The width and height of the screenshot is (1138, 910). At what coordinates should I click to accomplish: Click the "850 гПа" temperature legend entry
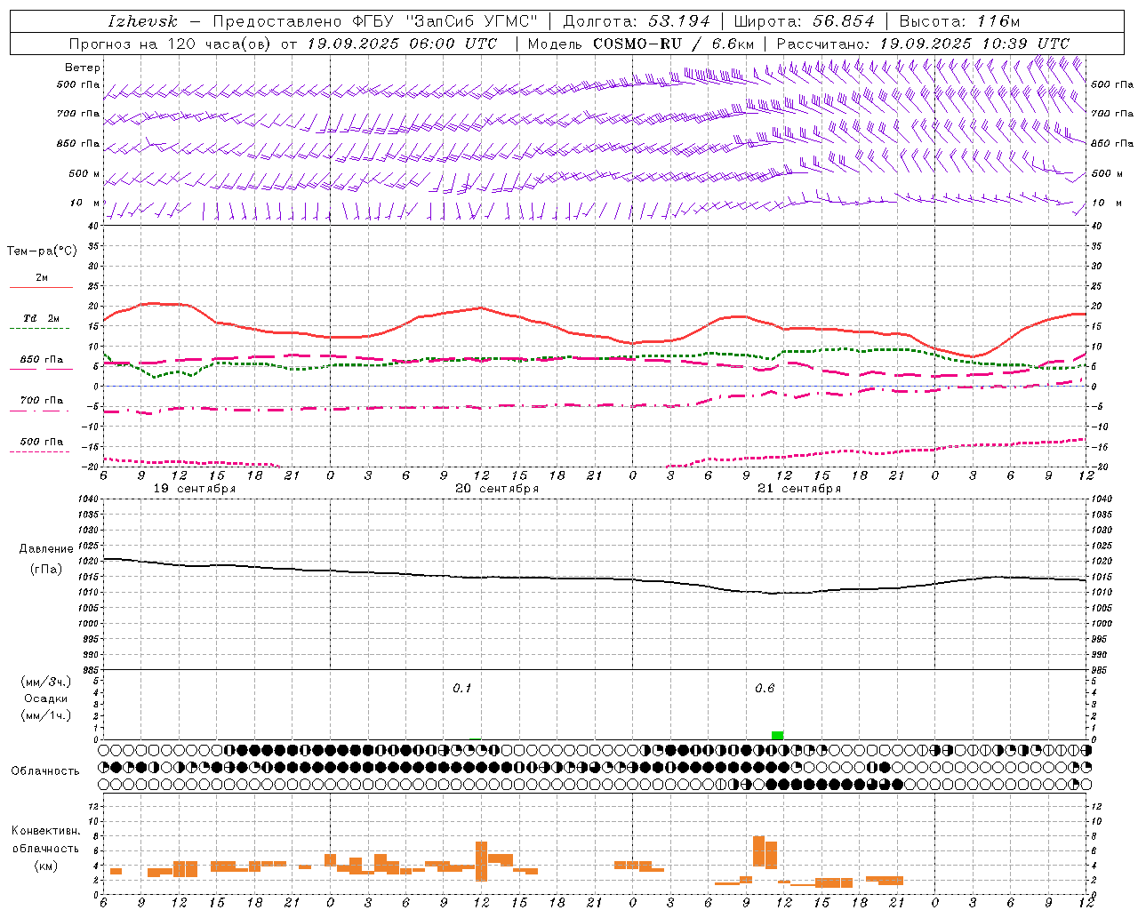[42, 360]
